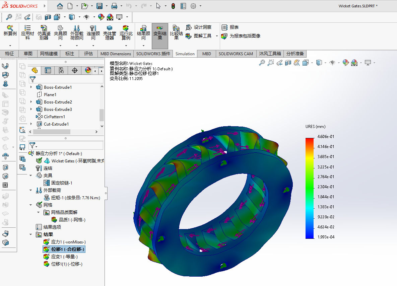Viewport: 397px width, 286px height.
Task: Open the MBD Dimensions tab
Action: 116,54
